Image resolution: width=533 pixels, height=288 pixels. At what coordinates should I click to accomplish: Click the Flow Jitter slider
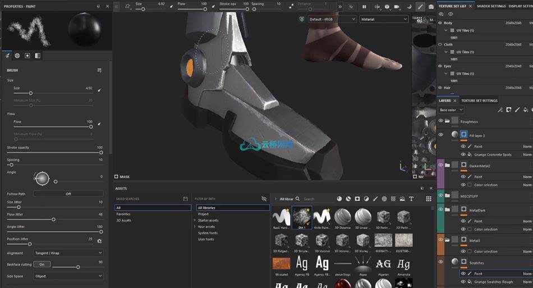[x=54, y=220]
